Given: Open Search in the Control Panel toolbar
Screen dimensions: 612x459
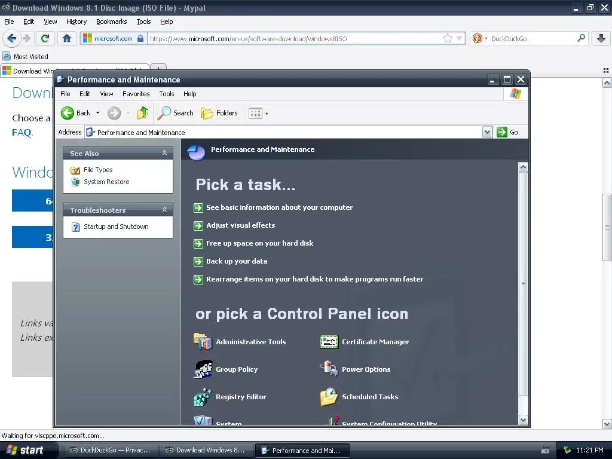Looking at the screenshot, I should point(175,113).
